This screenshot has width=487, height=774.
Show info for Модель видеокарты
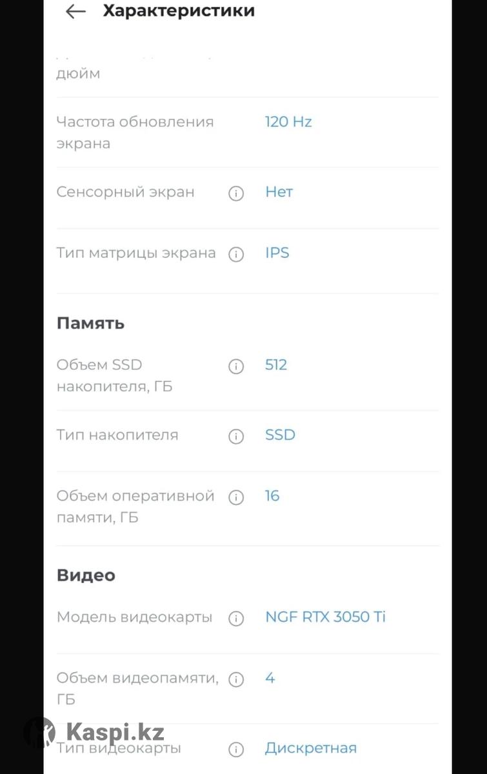(x=236, y=619)
